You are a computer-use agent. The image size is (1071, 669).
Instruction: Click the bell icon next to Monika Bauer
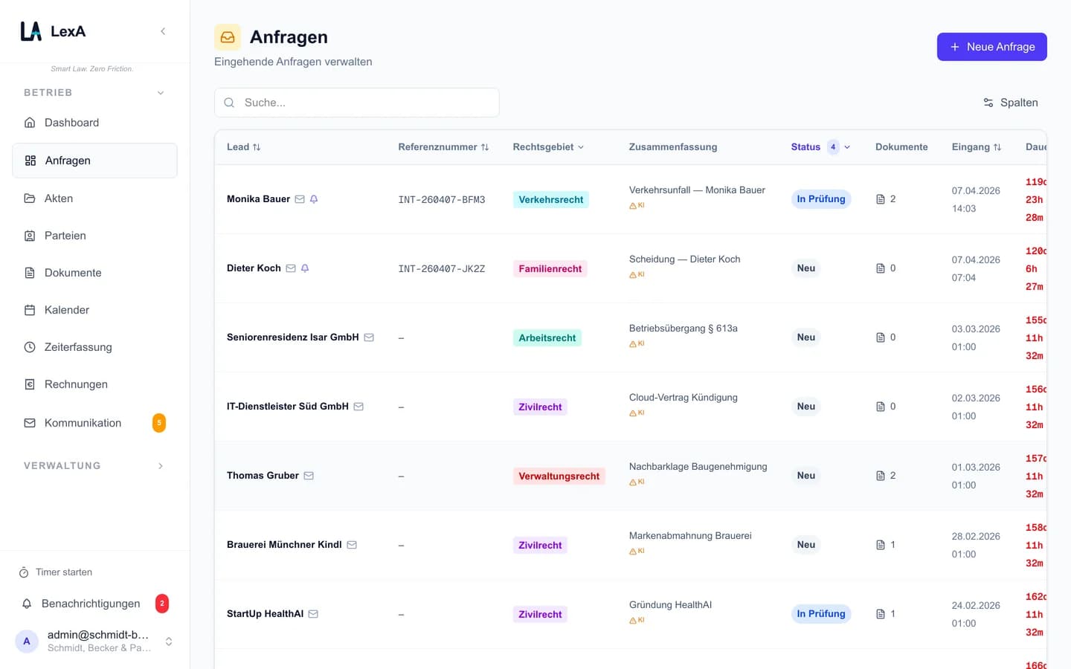pos(314,199)
